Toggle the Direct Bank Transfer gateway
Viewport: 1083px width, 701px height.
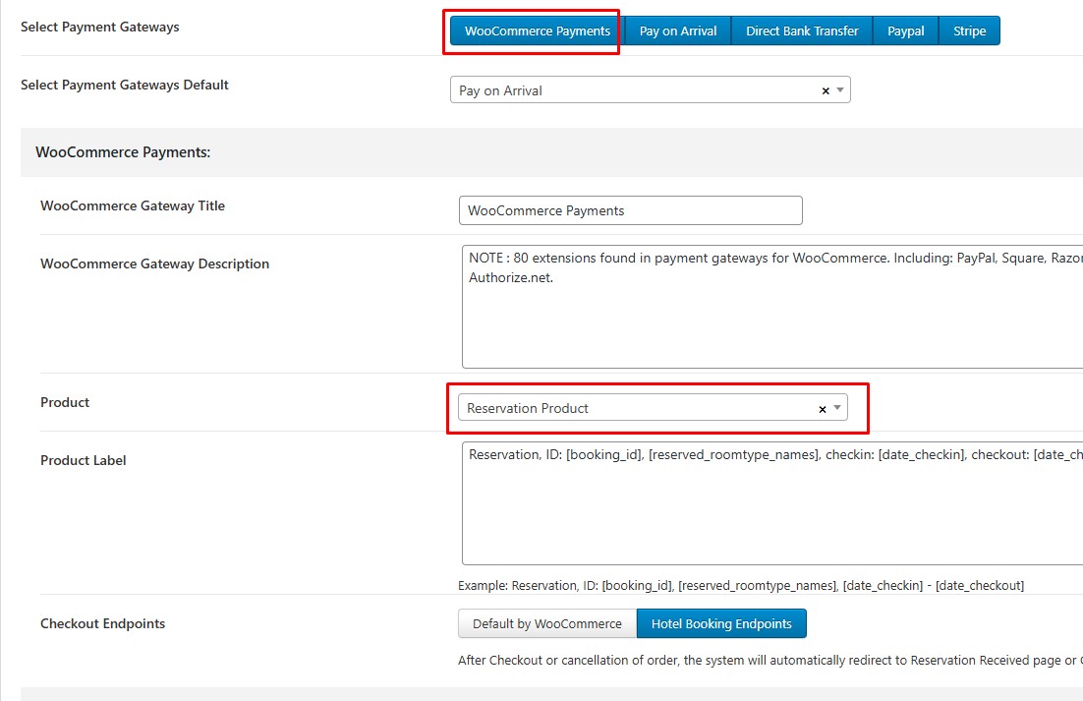point(801,30)
